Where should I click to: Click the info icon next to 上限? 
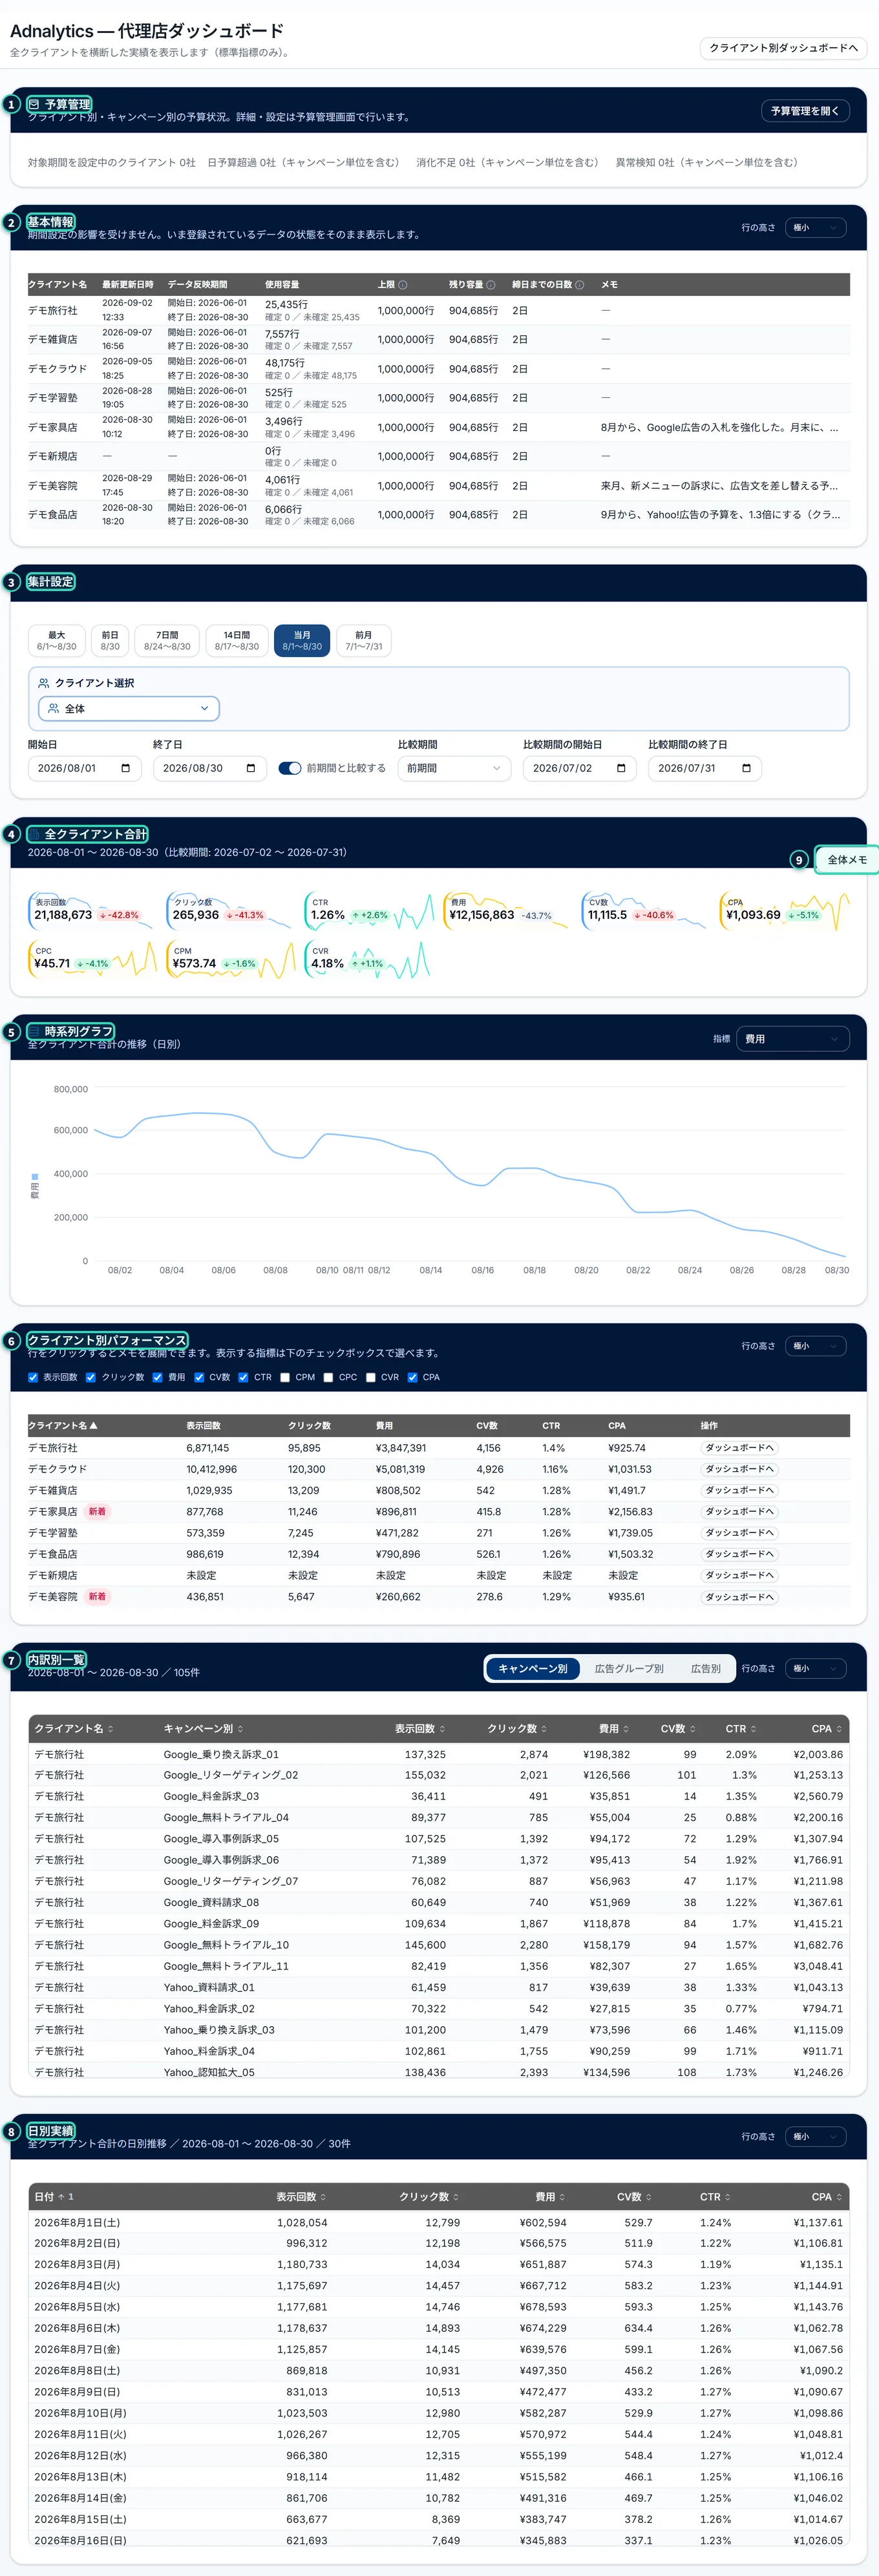click(403, 285)
